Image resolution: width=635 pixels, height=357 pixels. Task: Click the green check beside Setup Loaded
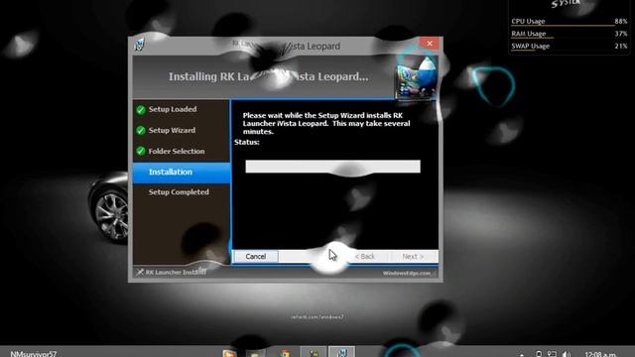coord(141,110)
